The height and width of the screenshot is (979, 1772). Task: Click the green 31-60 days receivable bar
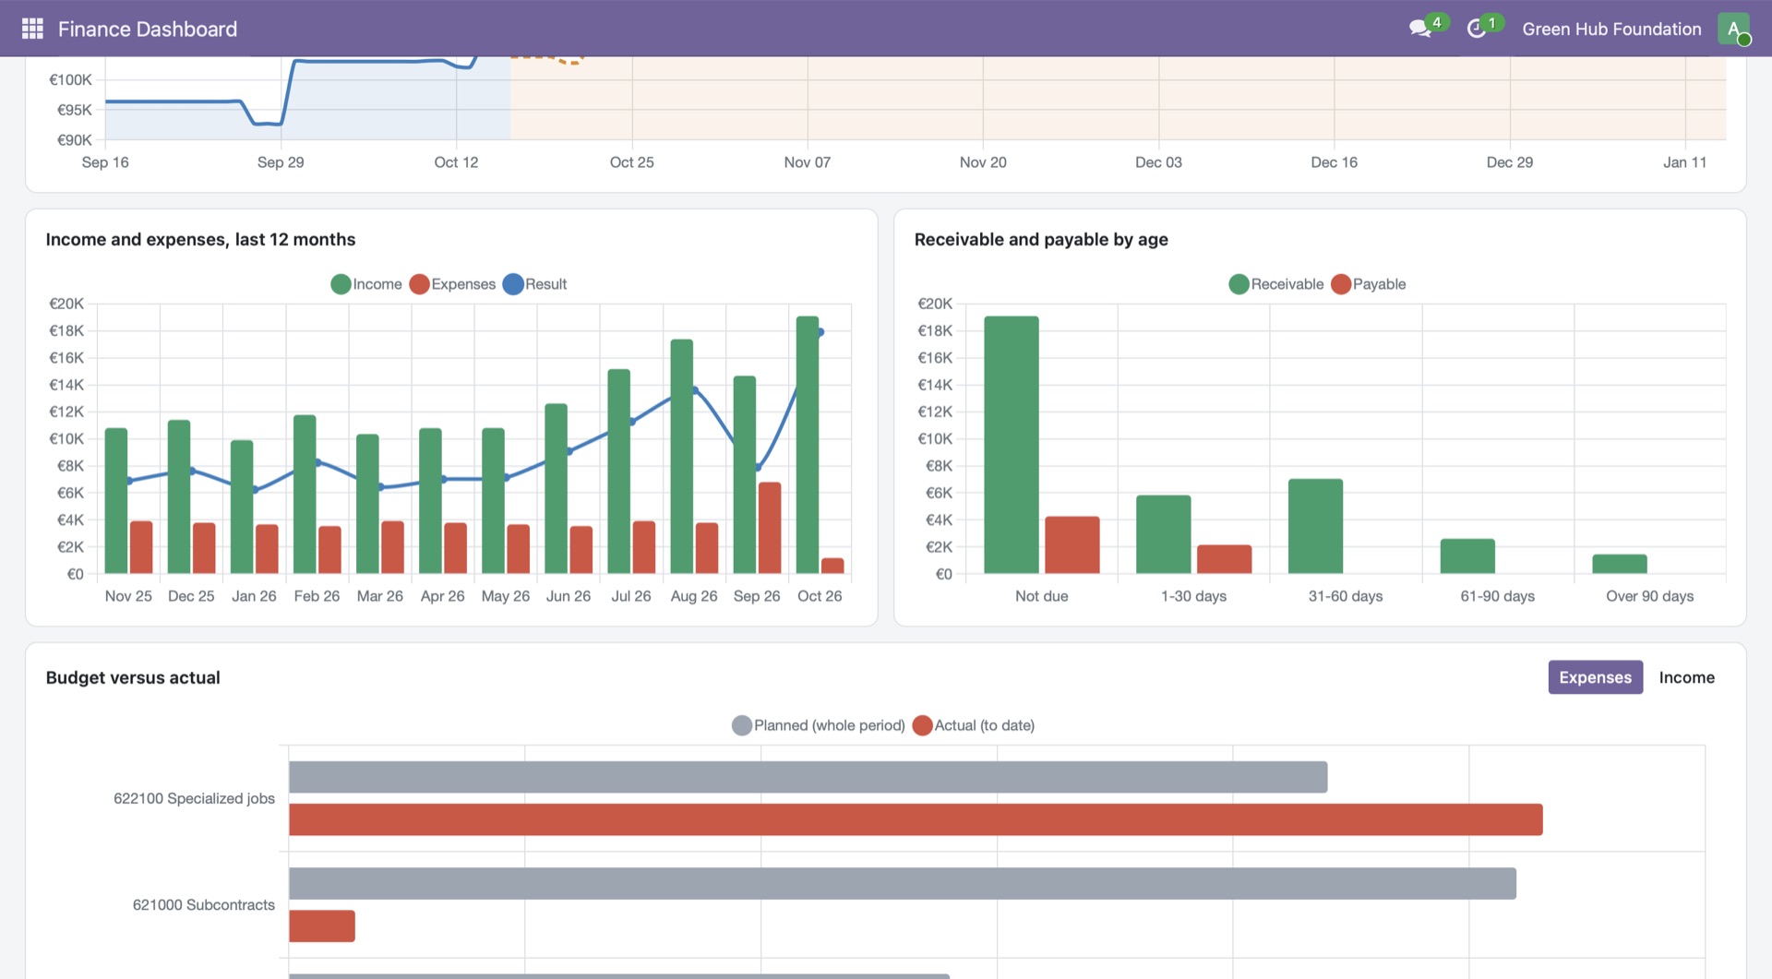click(1315, 526)
